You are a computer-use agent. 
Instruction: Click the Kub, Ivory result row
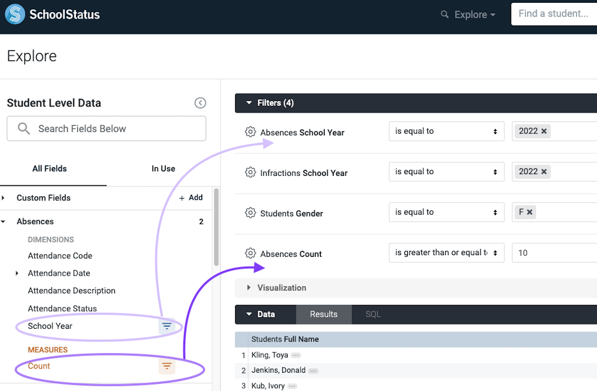[x=416, y=385]
